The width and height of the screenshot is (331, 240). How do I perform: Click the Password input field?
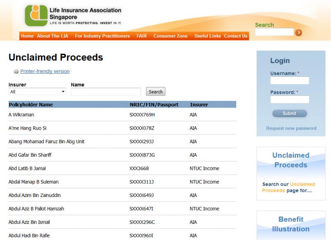[x=290, y=99]
